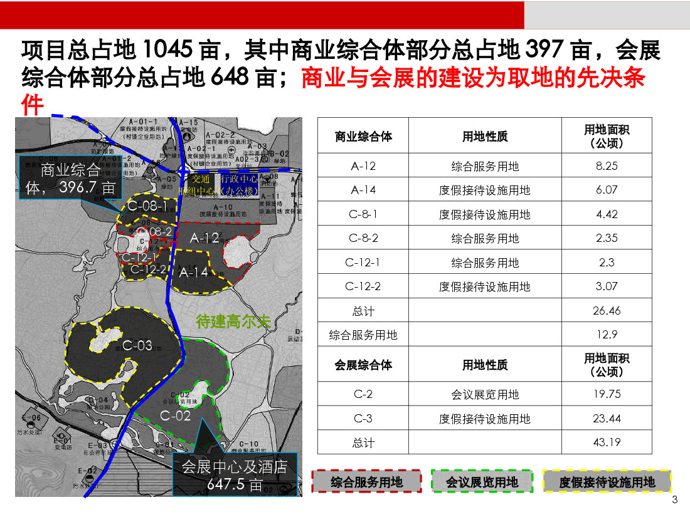The height and width of the screenshot is (517, 690).
Task: Click the 26.46 total value cell
Action: pos(607,310)
